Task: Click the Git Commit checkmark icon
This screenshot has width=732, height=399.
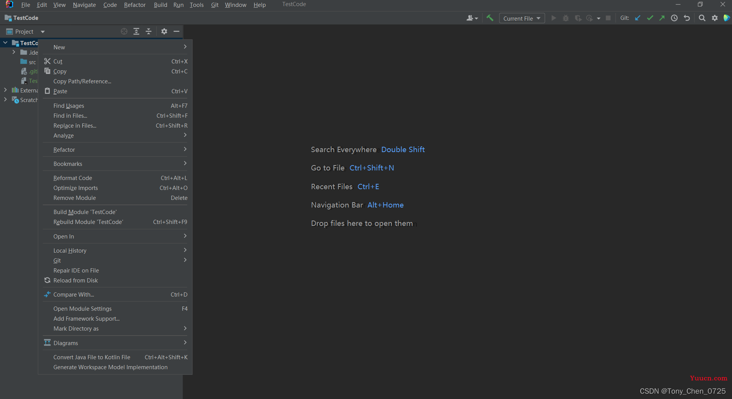Action: point(650,18)
